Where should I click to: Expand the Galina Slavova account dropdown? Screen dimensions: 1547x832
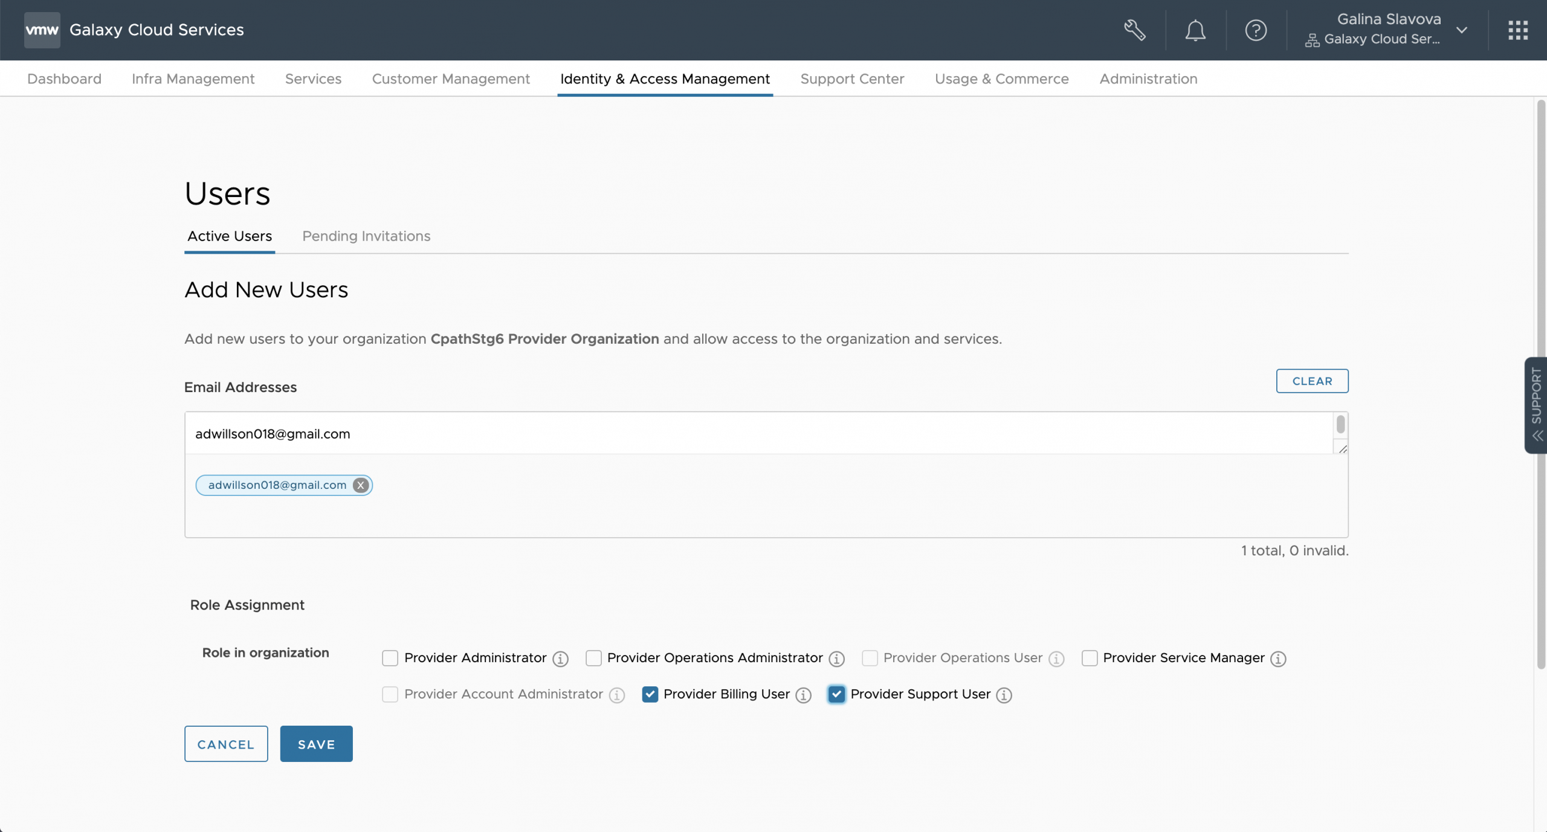(1461, 30)
